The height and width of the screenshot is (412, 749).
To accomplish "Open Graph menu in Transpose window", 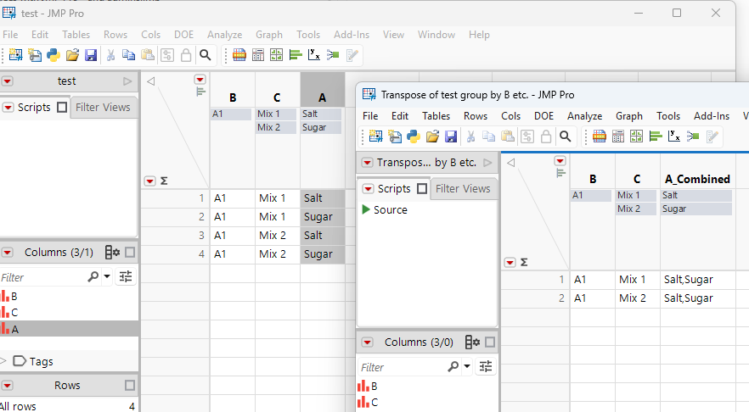I will (x=628, y=116).
